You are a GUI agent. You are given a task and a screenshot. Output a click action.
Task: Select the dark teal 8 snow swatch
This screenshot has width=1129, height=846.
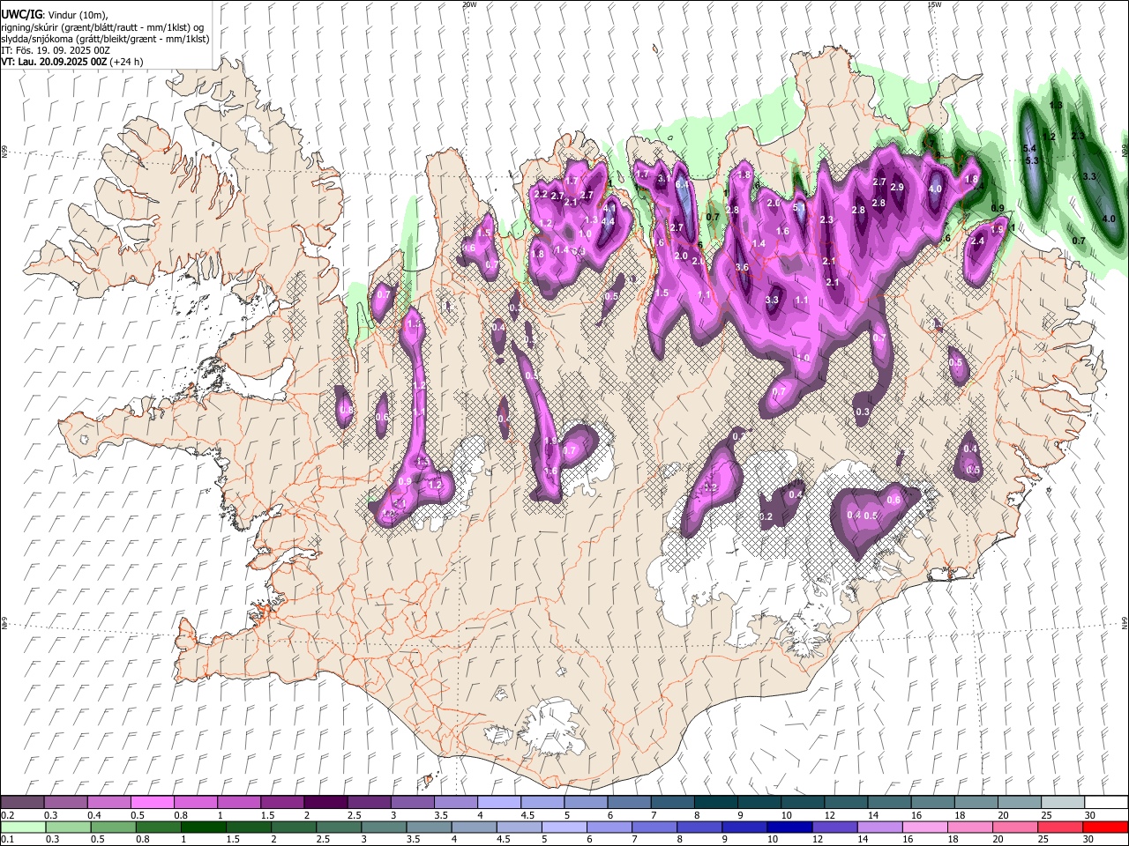(715, 802)
